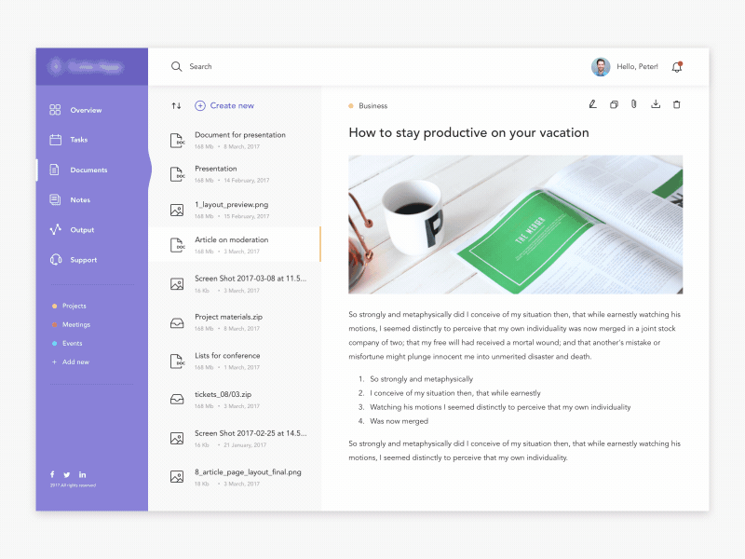Click the doc icon beside Presentation
Screen dimensions: 745x559
(177, 174)
